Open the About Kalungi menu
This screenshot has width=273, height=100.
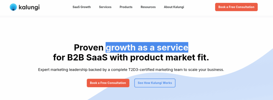[x=174, y=7]
